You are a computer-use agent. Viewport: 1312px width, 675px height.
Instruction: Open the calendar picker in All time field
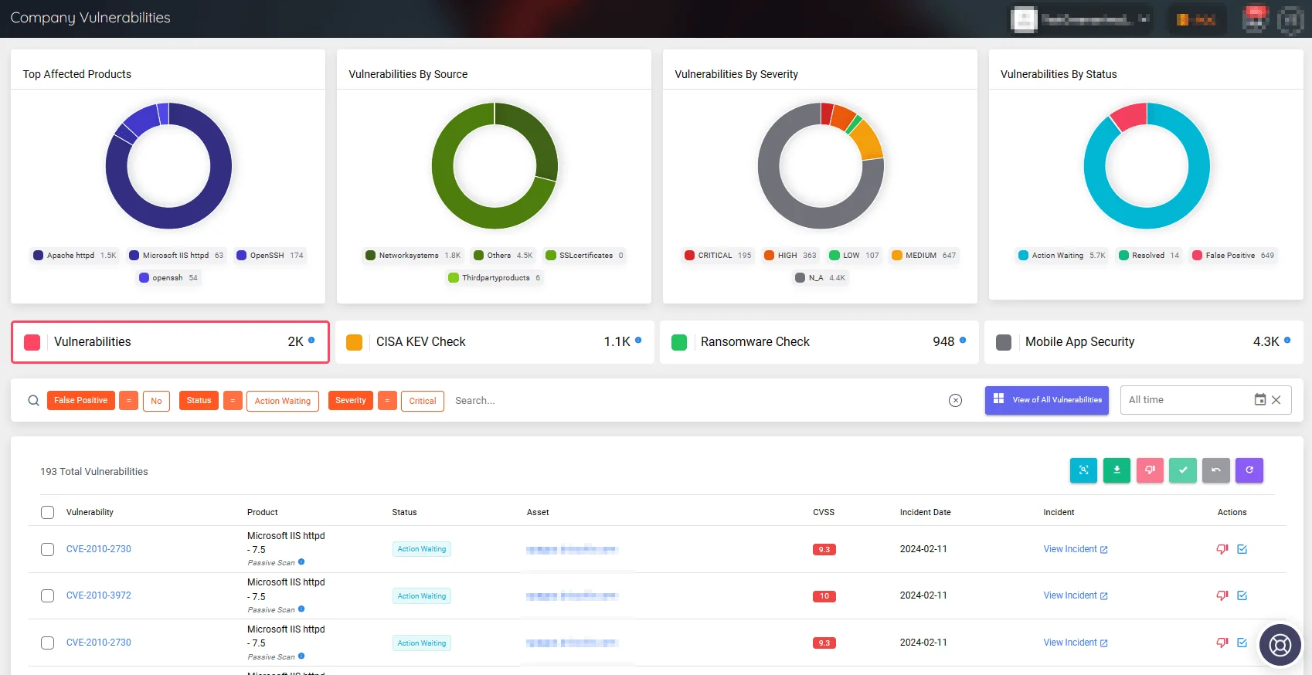pyautogui.click(x=1260, y=400)
